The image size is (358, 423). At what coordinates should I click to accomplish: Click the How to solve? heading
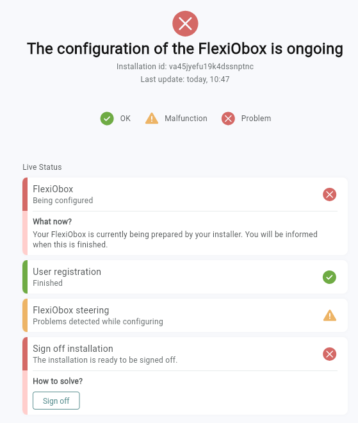tap(58, 381)
